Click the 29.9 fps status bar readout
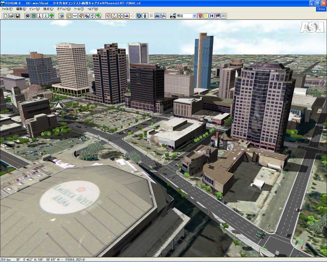The height and width of the screenshot is (262, 327). click(5, 260)
